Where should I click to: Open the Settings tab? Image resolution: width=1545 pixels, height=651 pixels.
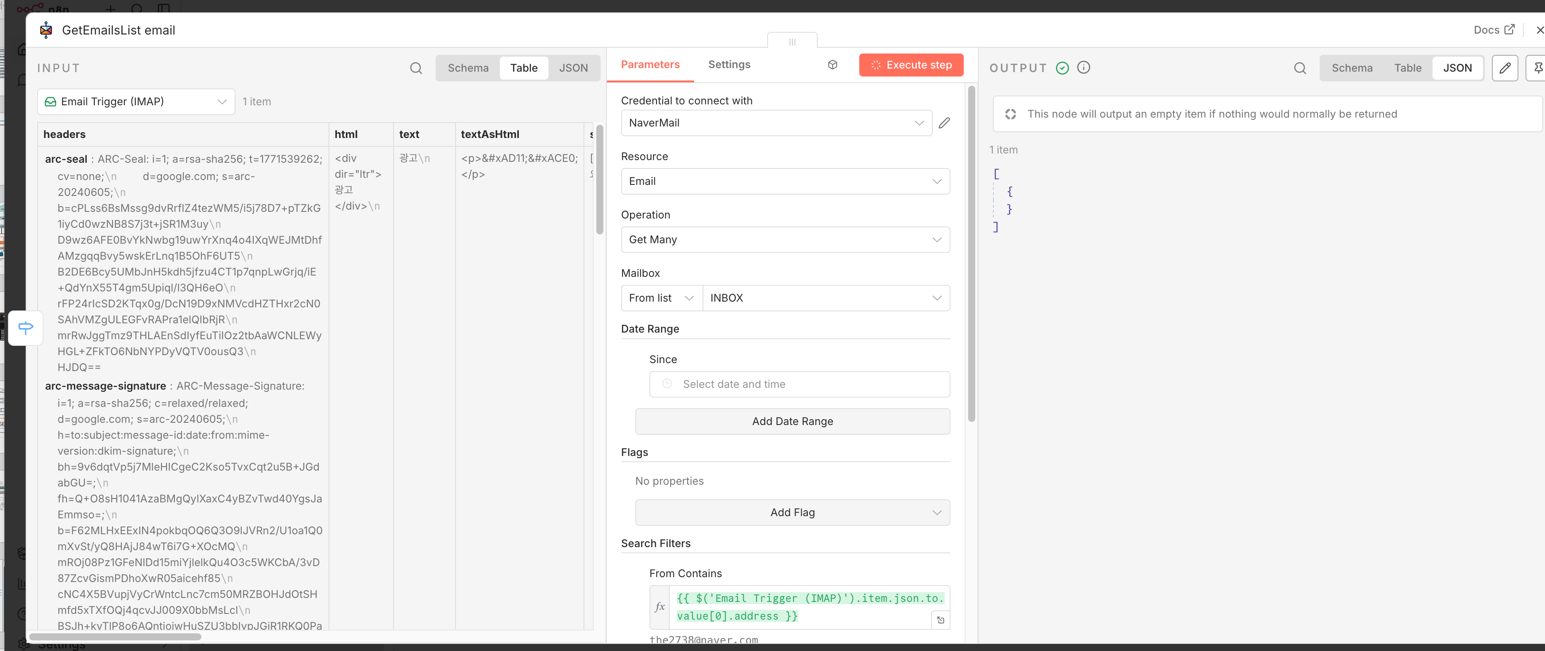pos(729,65)
